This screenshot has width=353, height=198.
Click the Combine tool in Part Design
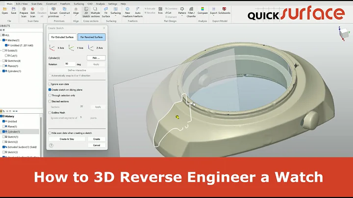click(171, 8)
